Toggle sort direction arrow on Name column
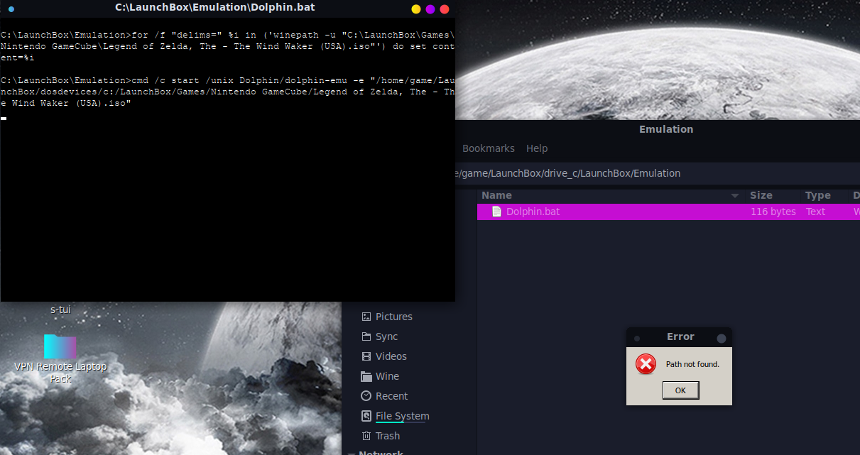Screen dimensions: 860x455 coord(735,195)
